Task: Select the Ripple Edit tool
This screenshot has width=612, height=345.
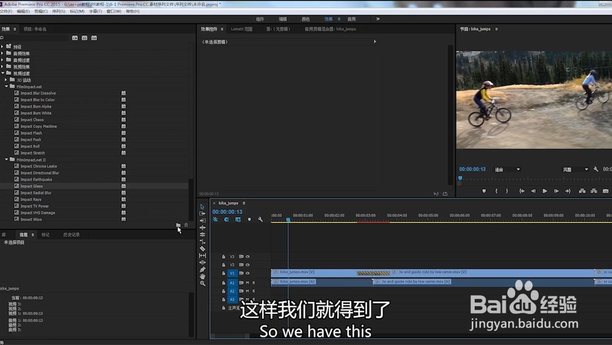Action: [202, 227]
